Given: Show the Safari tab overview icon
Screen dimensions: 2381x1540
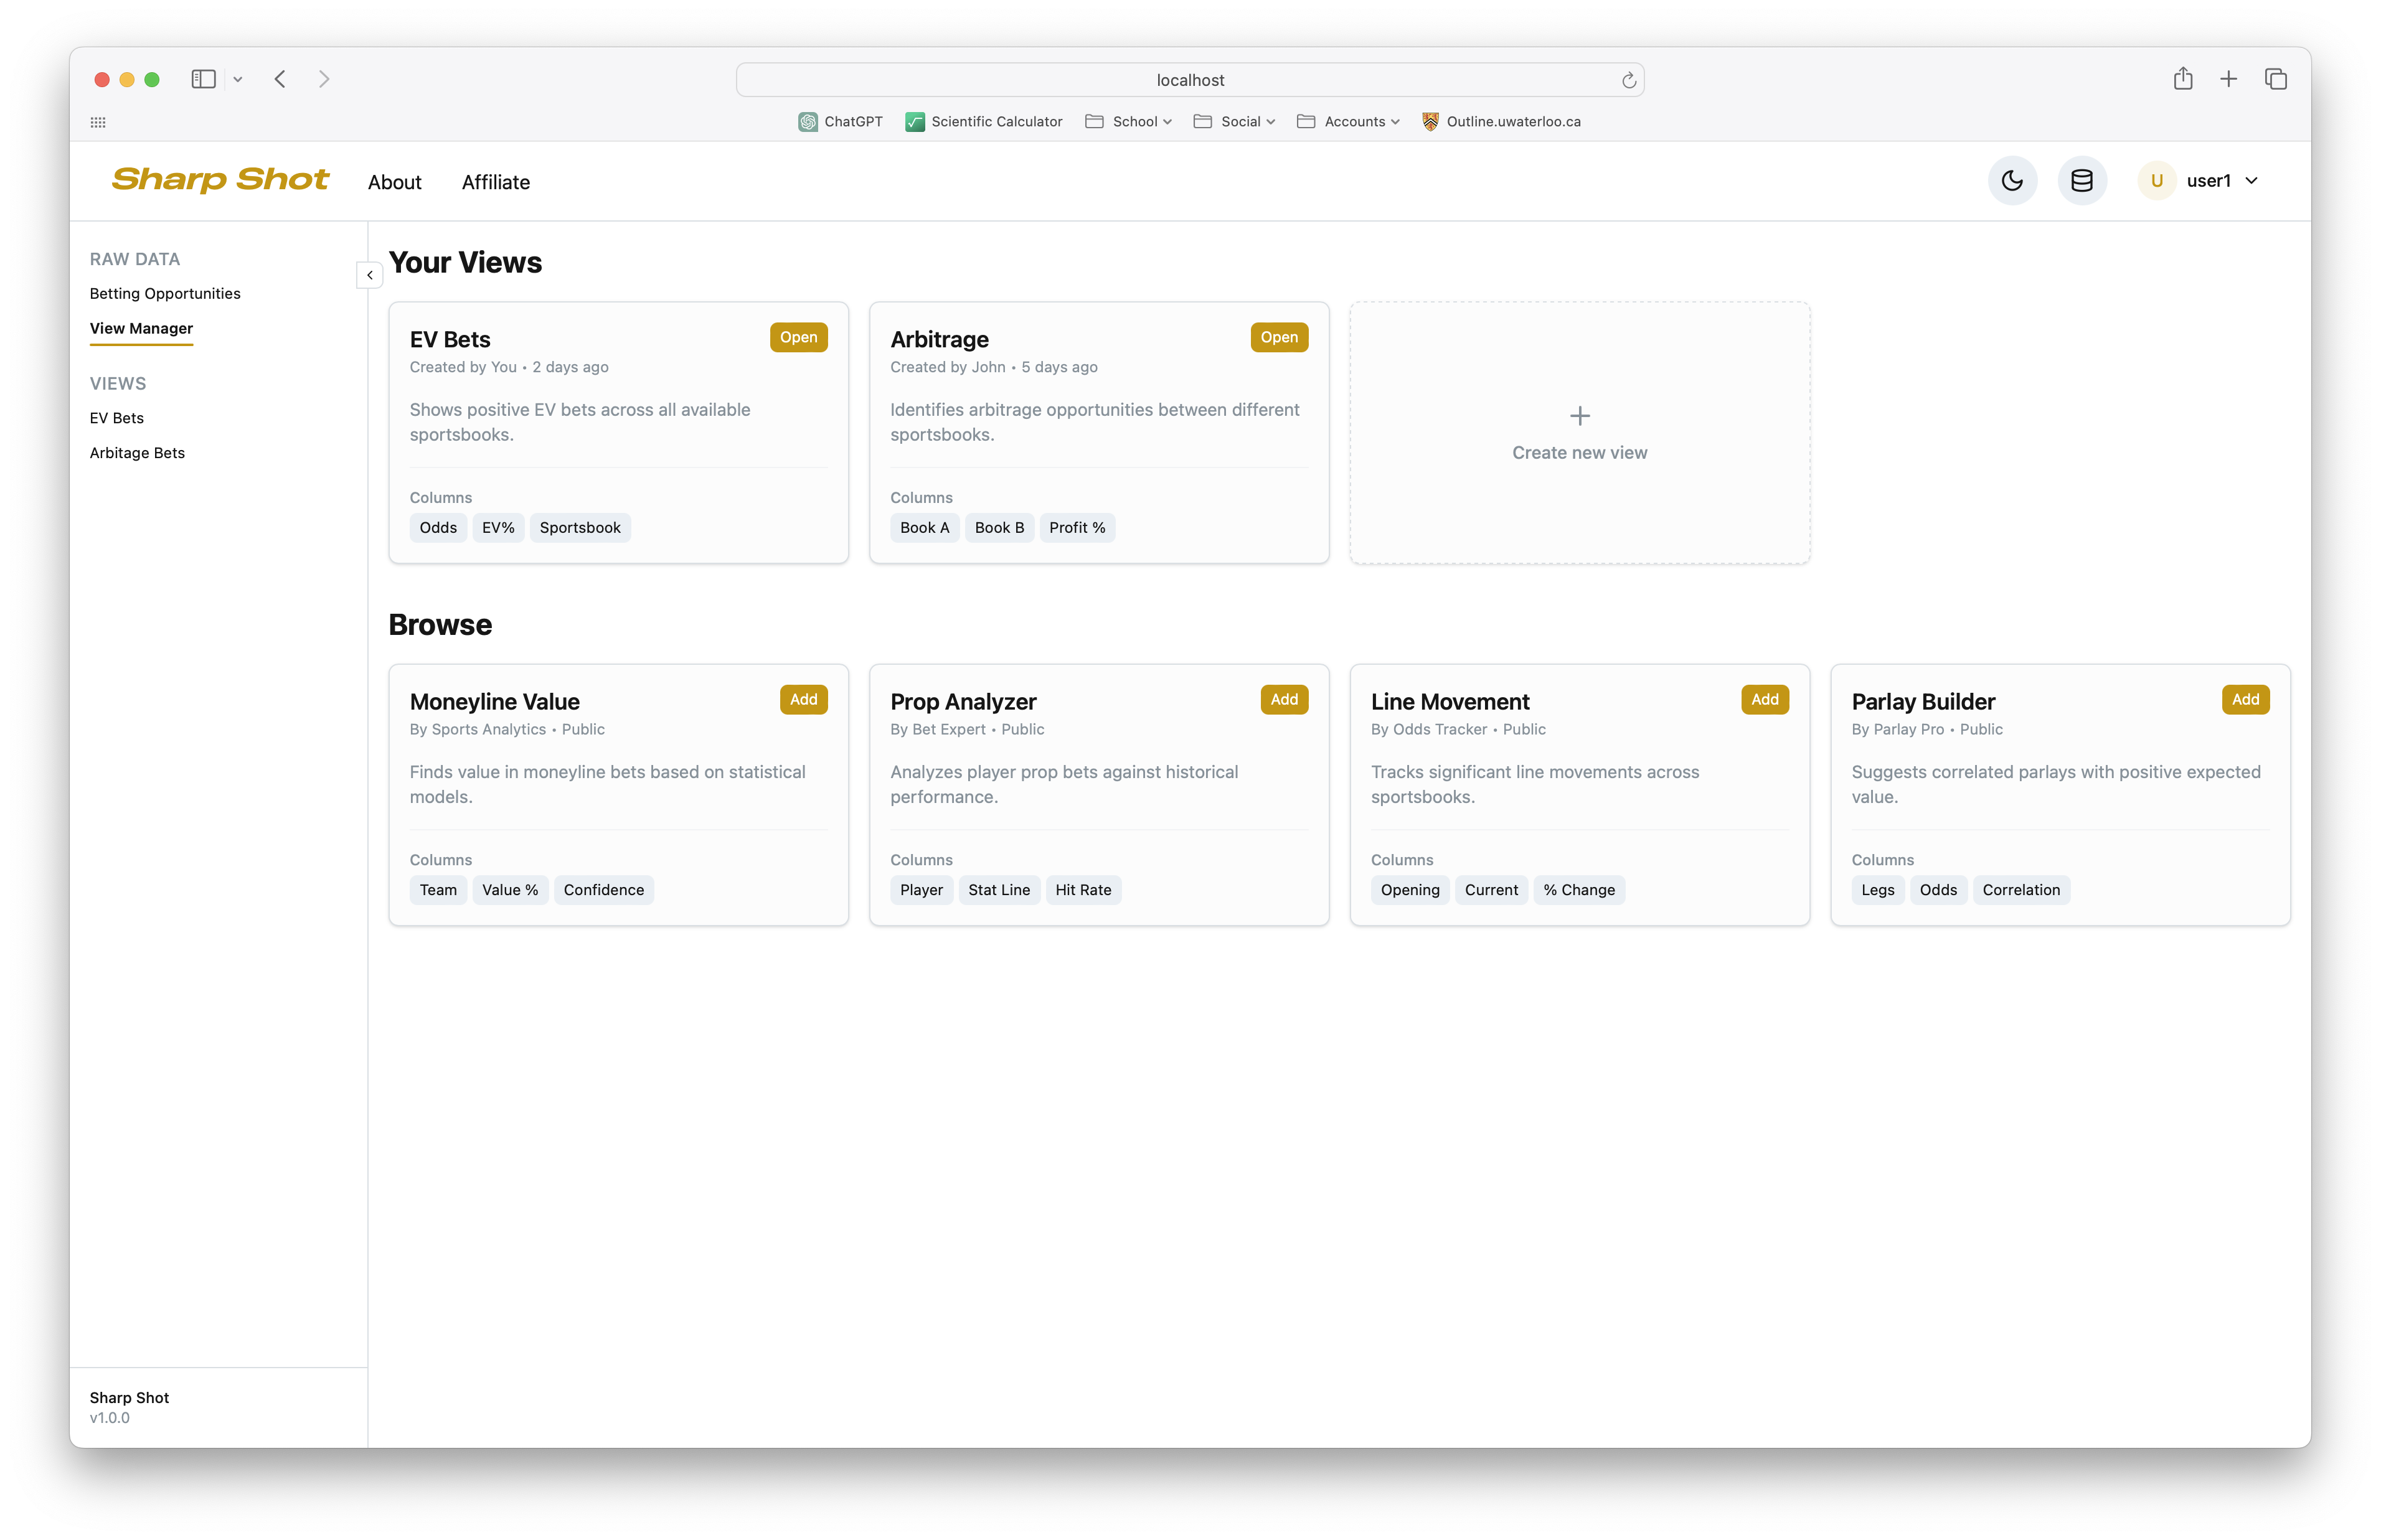Looking at the screenshot, I should click(2276, 79).
